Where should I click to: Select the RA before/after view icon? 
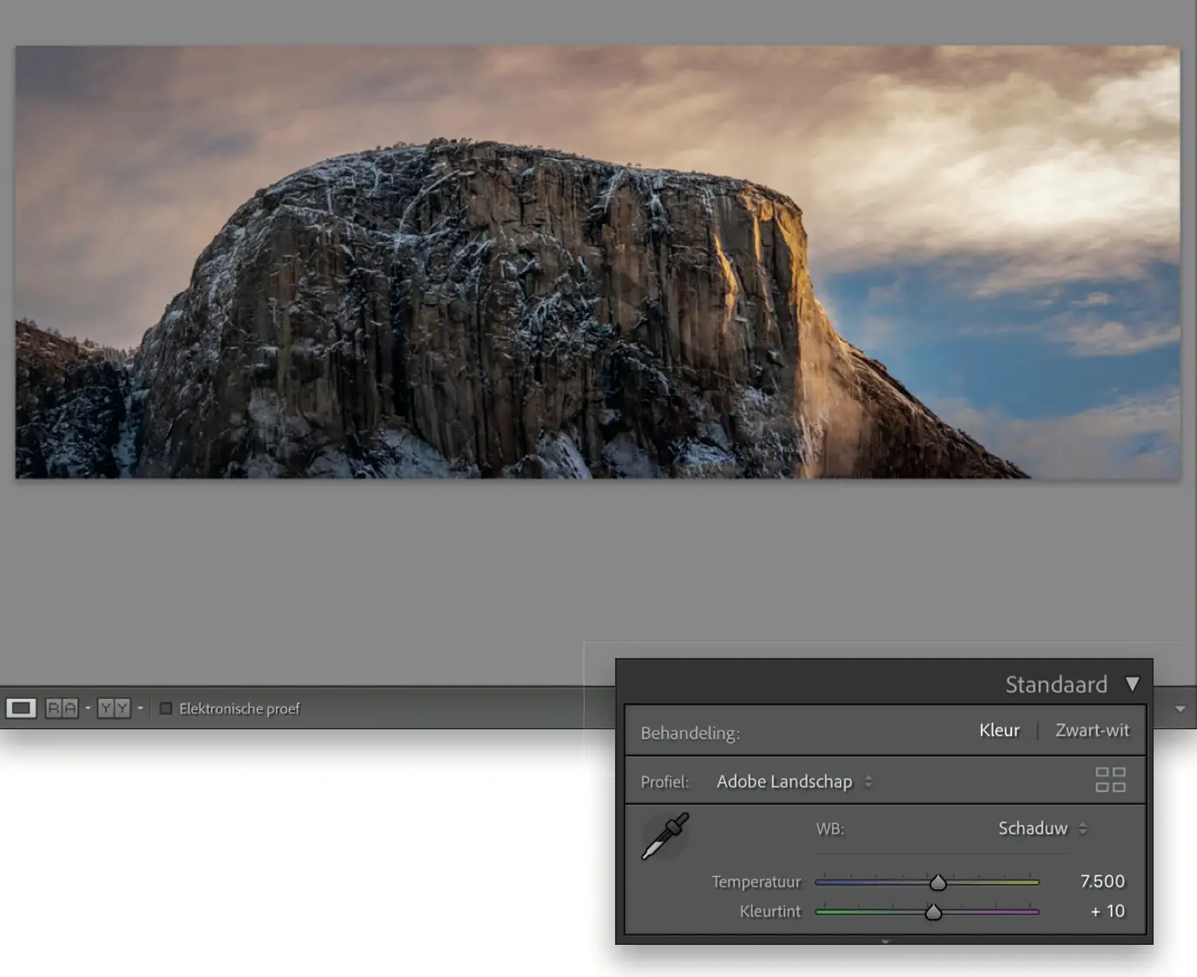(62, 708)
